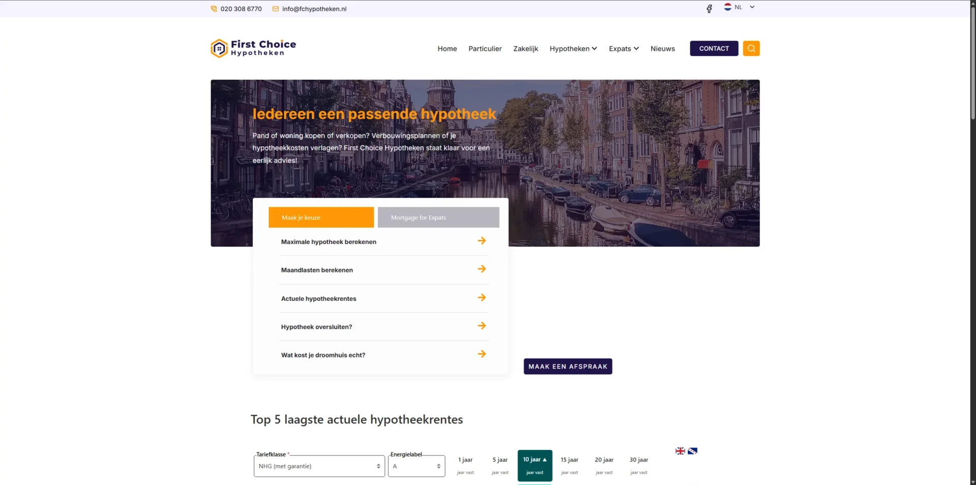Open the Hypotheken navigation menu
This screenshot has width=976, height=485.
click(x=573, y=49)
